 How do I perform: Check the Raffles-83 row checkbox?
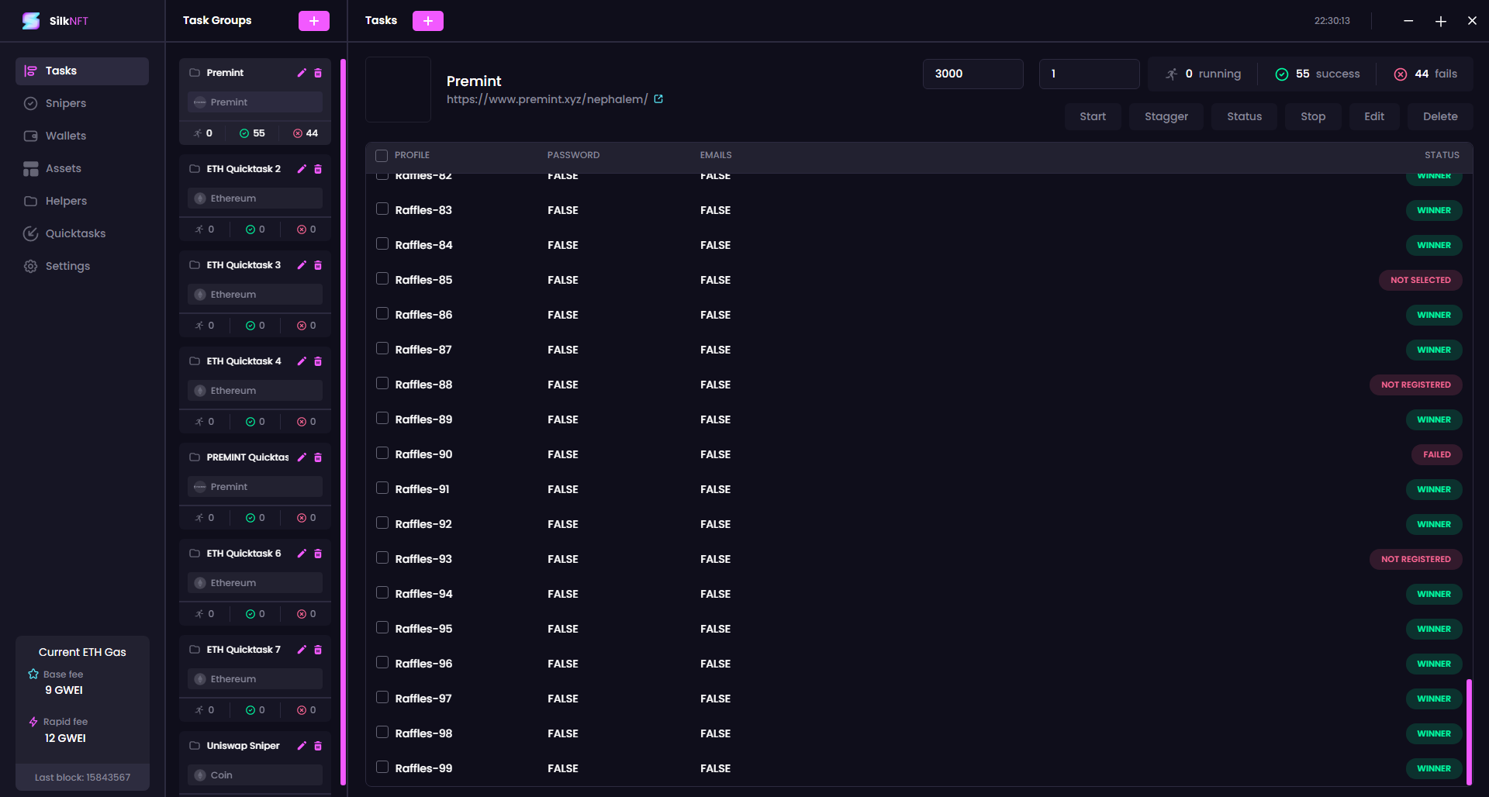point(382,209)
